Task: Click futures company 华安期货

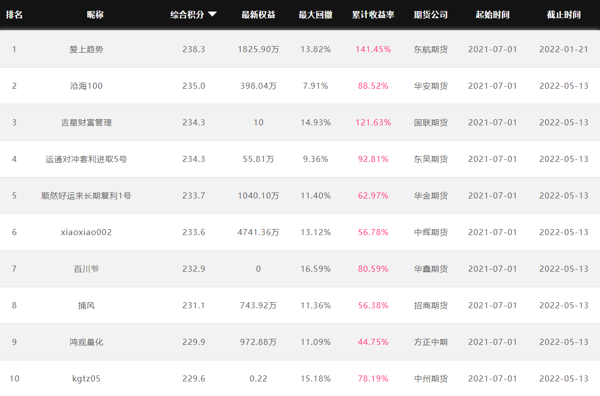Action: [x=431, y=86]
